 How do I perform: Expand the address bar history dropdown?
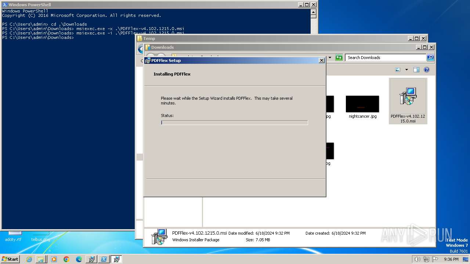click(x=330, y=58)
